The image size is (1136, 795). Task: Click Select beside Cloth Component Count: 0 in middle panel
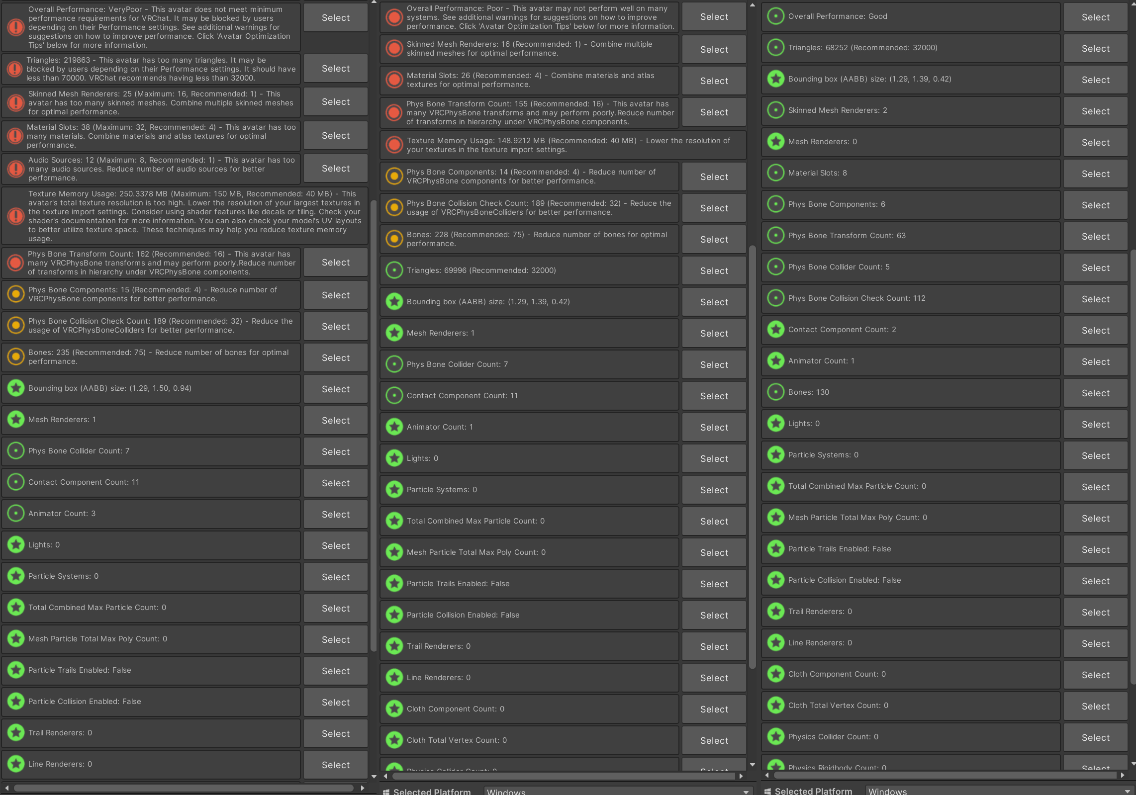tap(714, 709)
